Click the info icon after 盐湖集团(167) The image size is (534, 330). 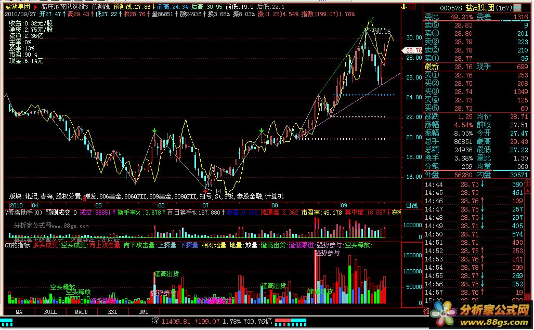click(518, 7)
